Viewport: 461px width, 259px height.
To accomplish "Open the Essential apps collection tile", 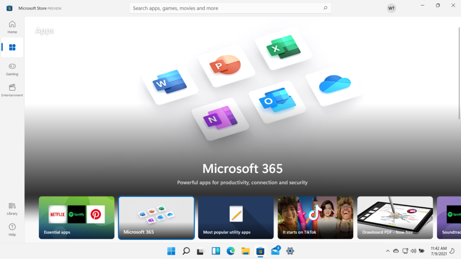I will tap(77, 218).
